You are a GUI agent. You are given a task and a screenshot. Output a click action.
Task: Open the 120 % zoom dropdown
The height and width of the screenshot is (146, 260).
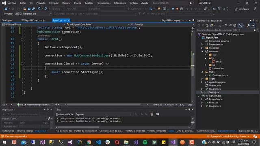11,105
